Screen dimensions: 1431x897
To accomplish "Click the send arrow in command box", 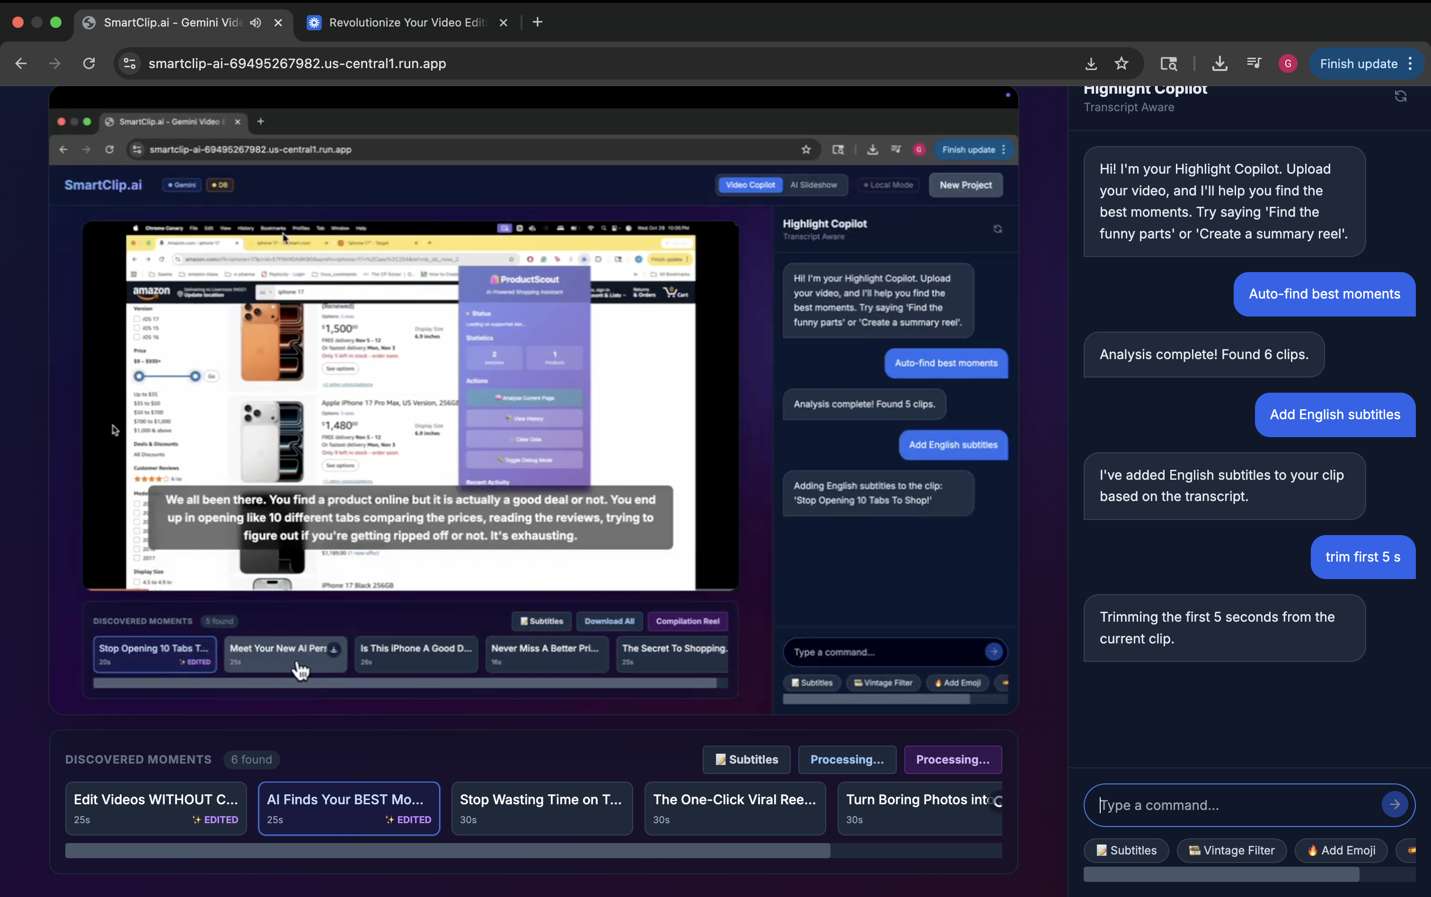I will [1394, 804].
